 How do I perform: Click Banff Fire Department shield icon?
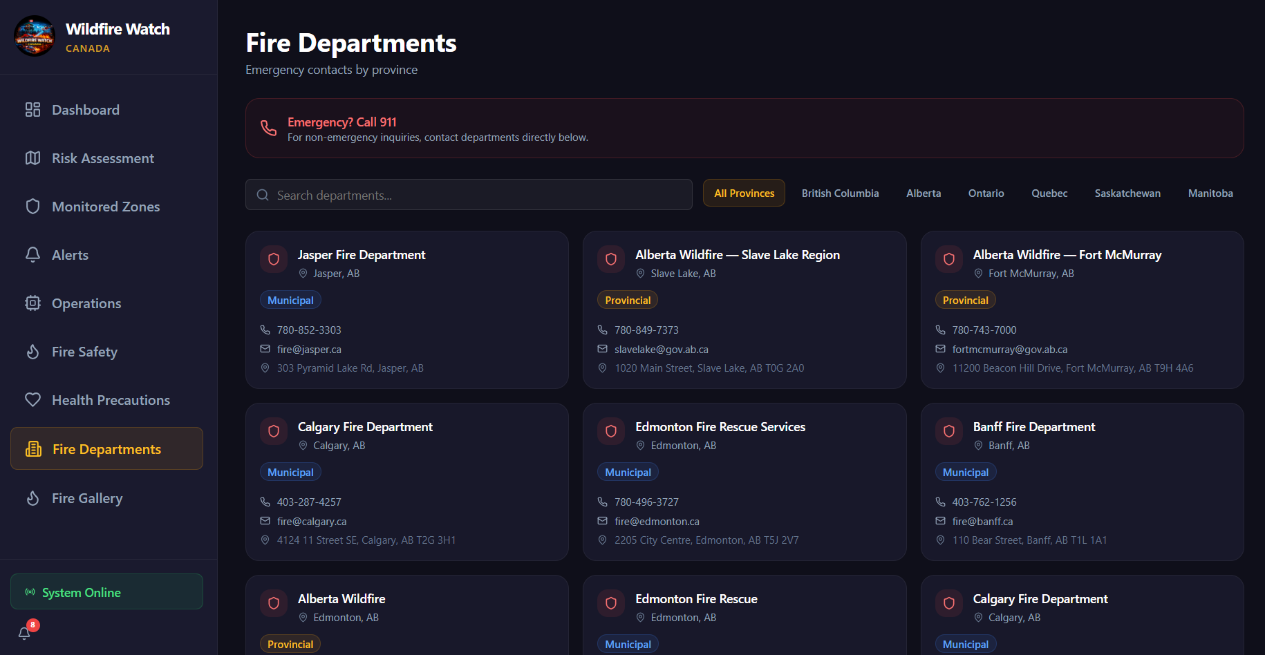pos(949,431)
